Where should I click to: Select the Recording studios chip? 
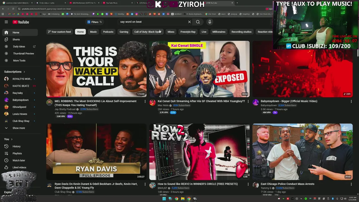pyautogui.click(x=241, y=32)
